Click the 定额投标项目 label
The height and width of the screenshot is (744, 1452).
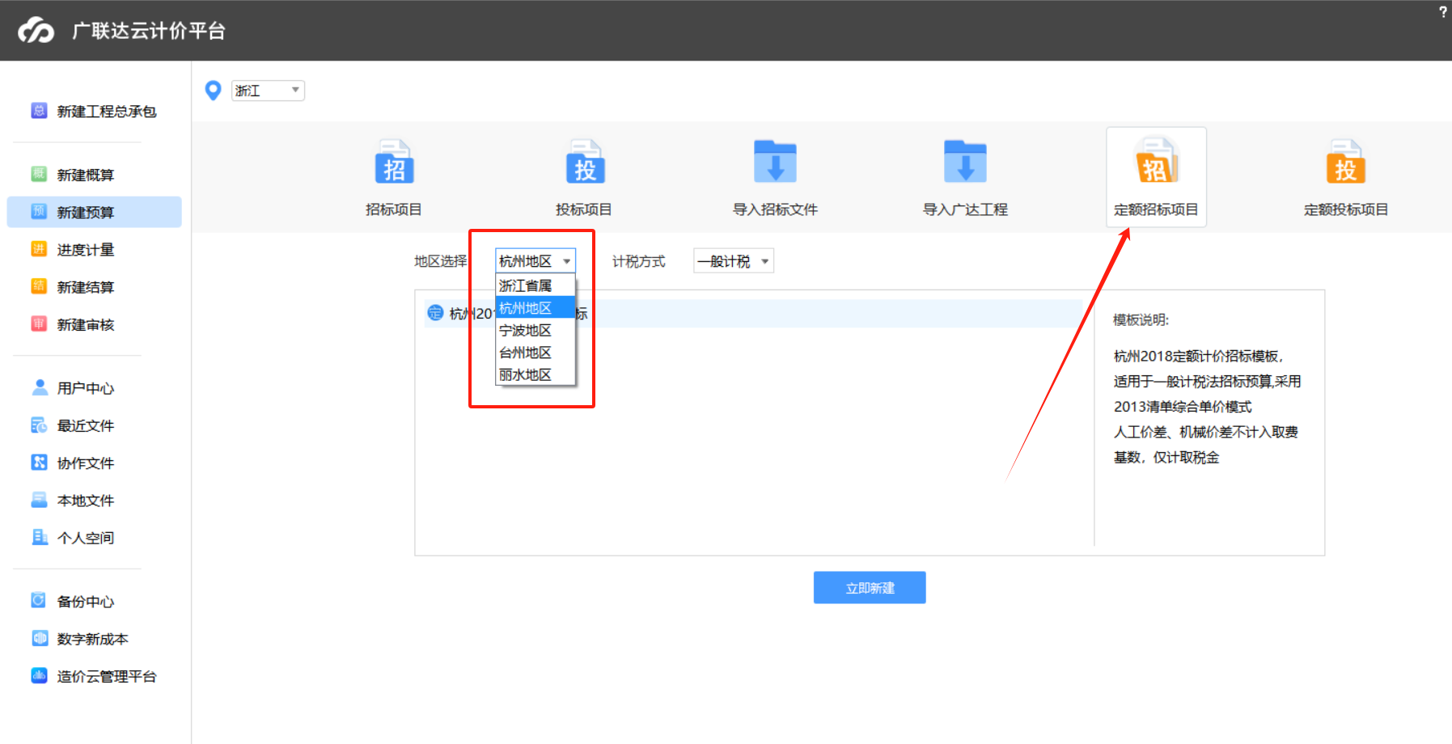tap(1346, 209)
